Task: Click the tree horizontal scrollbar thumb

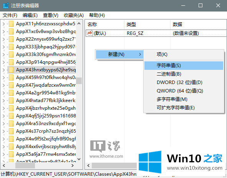Action: coord(25,166)
